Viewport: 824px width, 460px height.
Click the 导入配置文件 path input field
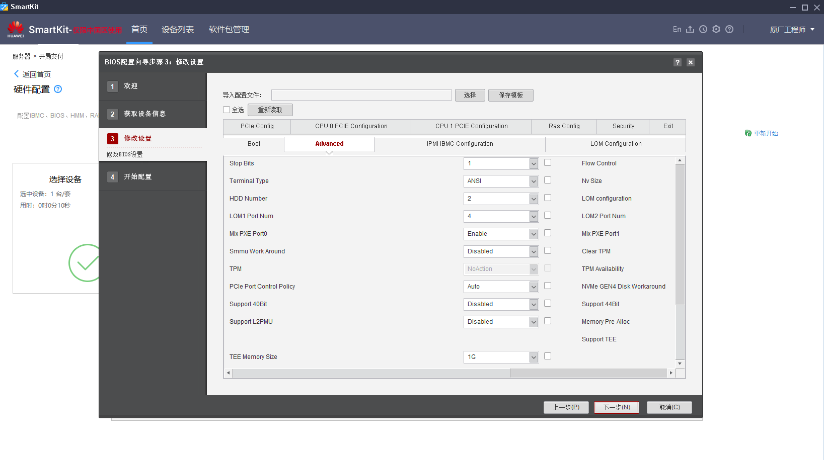[x=361, y=95]
